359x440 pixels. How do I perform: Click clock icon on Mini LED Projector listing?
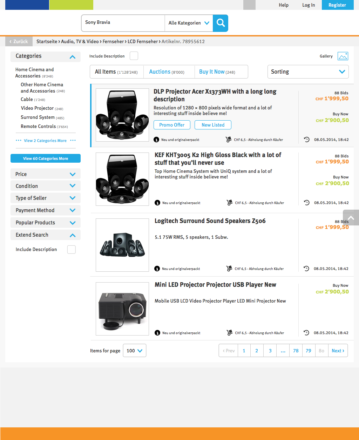point(306,333)
